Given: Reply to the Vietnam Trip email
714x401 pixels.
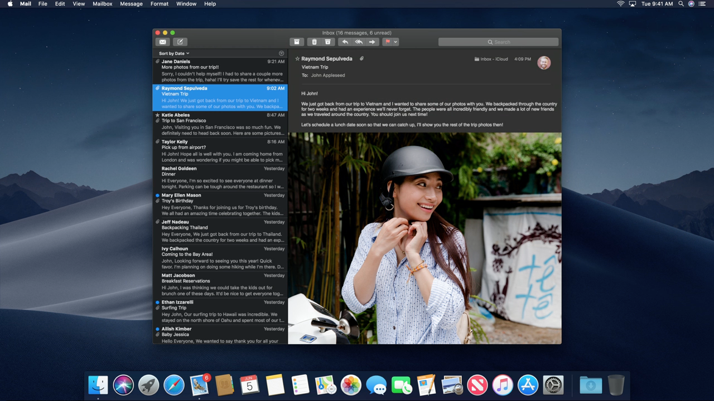Looking at the screenshot, I should coord(345,42).
